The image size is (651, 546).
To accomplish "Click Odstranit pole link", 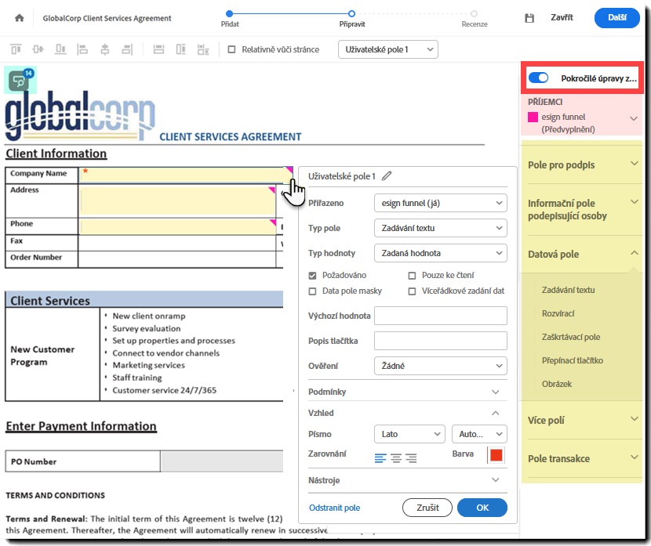I will (334, 508).
